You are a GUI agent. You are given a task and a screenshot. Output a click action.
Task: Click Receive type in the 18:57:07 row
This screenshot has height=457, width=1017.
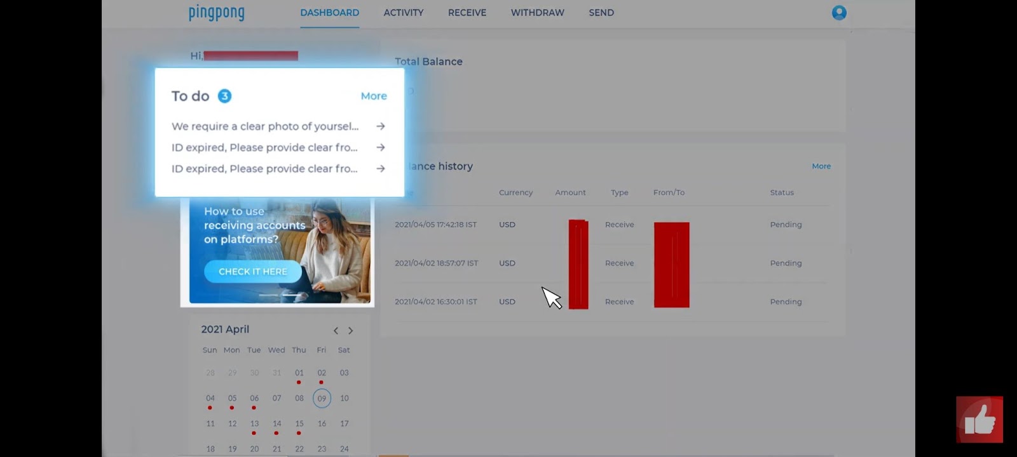click(620, 263)
